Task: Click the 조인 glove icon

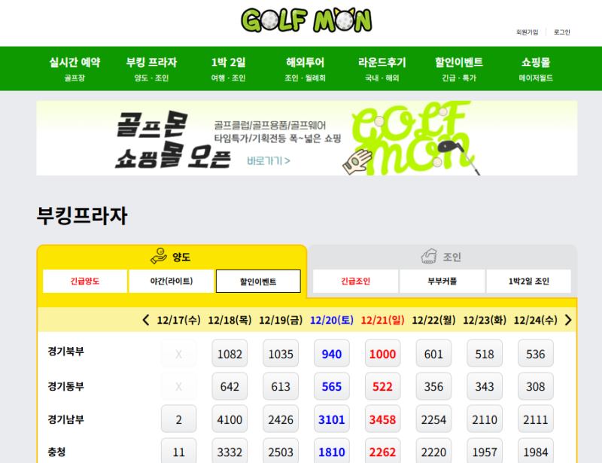Action: pyautogui.click(x=429, y=256)
